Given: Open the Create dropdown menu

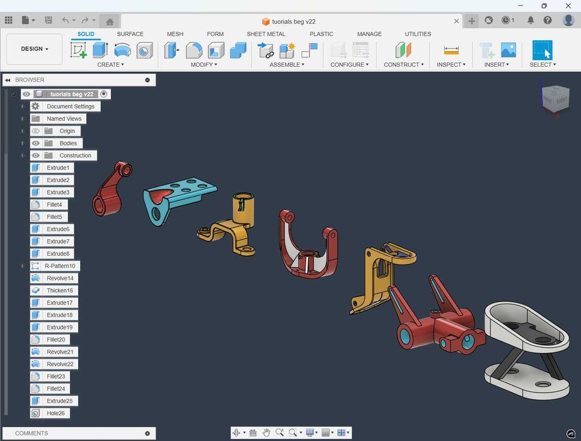Looking at the screenshot, I should pyautogui.click(x=110, y=64).
